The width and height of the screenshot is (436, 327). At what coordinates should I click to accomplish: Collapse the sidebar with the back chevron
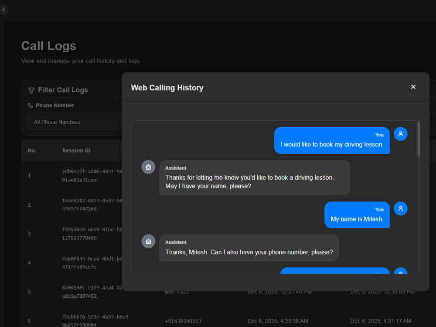click(x=3, y=10)
